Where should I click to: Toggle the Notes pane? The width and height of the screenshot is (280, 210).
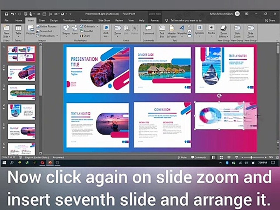183,157
